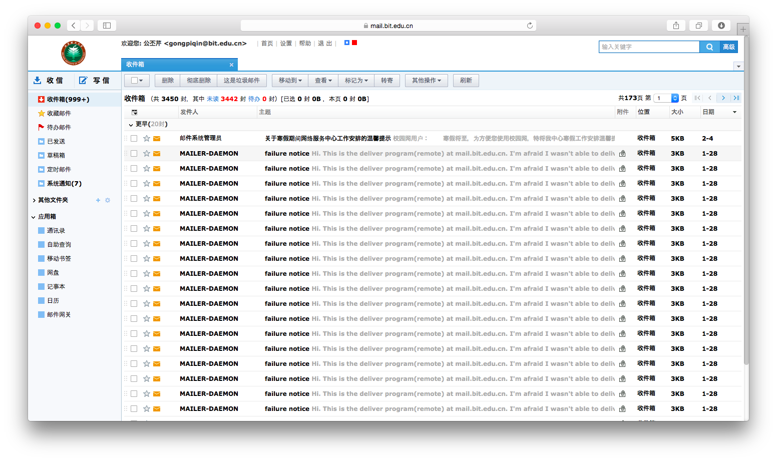Click the university logo

pos(74,53)
